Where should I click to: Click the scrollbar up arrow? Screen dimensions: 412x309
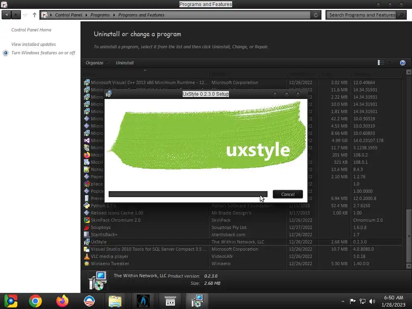click(x=408, y=72)
